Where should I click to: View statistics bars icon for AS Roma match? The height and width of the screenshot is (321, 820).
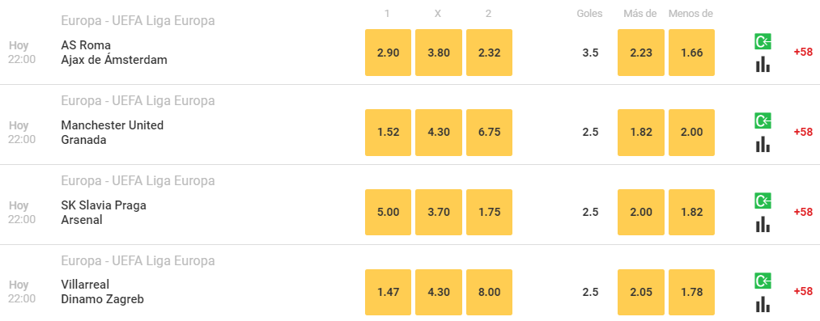click(763, 65)
